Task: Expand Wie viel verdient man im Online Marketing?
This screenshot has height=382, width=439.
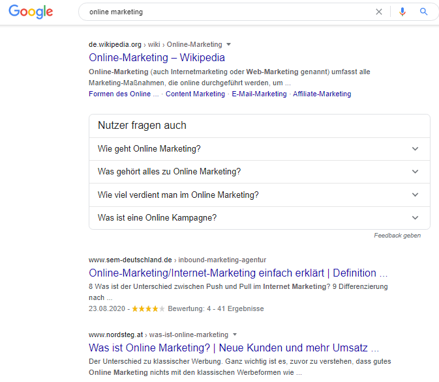Action: tap(259, 195)
